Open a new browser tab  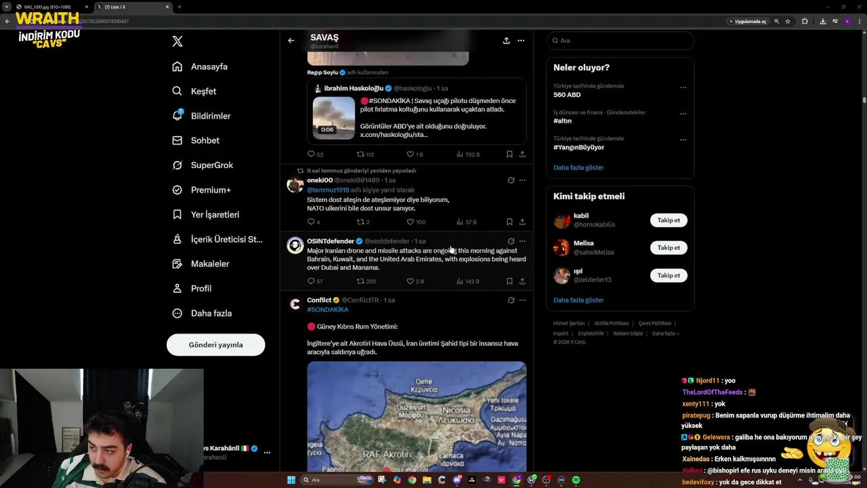coord(179,7)
